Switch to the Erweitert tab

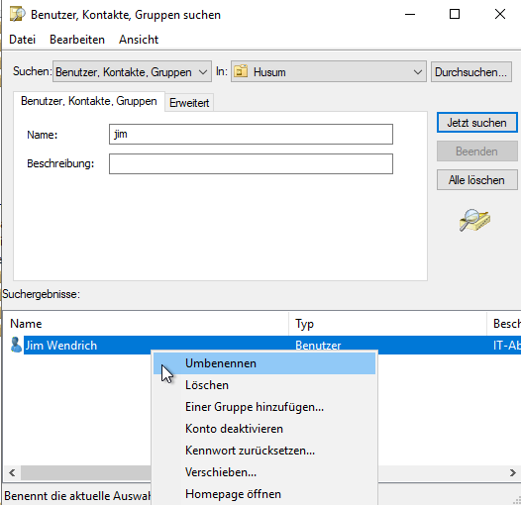click(189, 103)
